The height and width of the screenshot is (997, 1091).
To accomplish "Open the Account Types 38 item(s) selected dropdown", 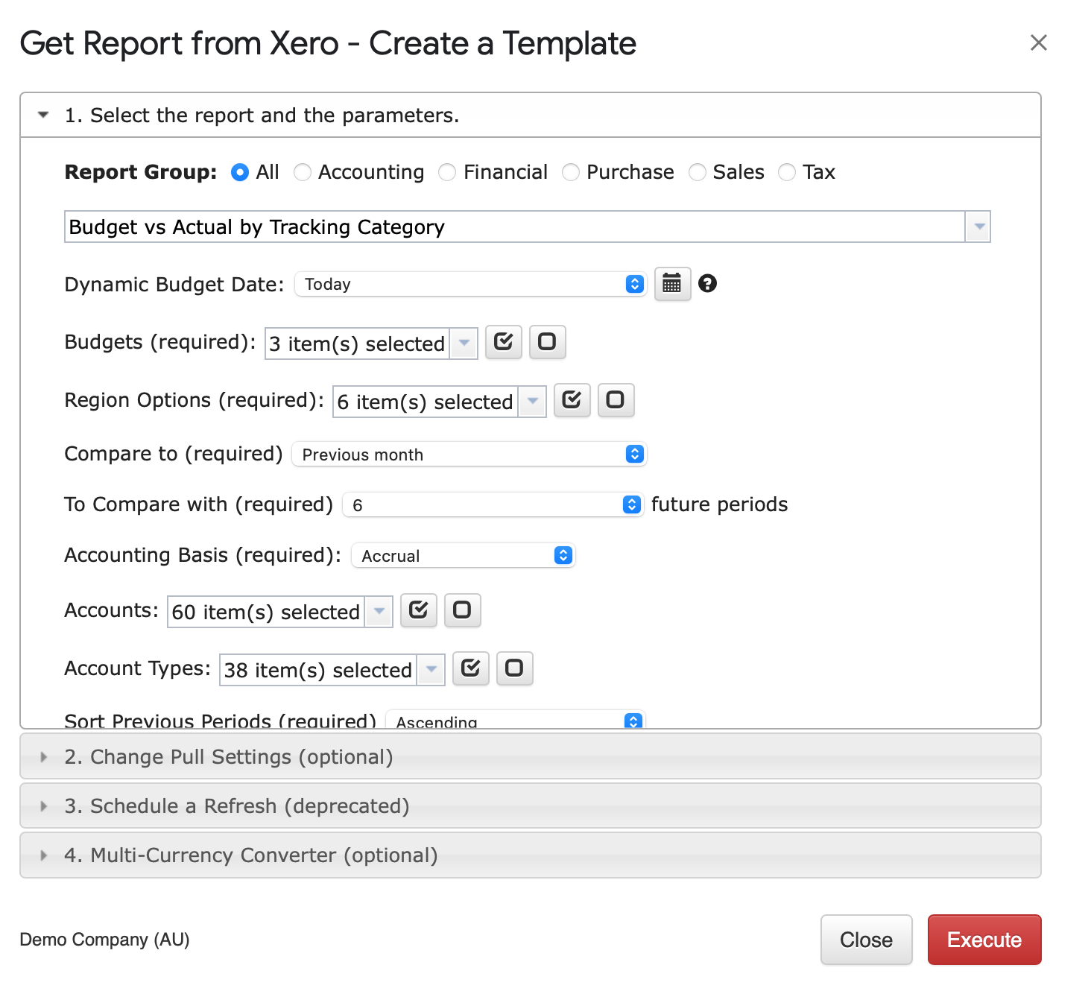I will coord(332,670).
